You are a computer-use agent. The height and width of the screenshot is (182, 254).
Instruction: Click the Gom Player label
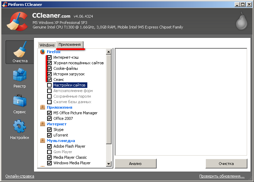pyautogui.click(x=63, y=152)
